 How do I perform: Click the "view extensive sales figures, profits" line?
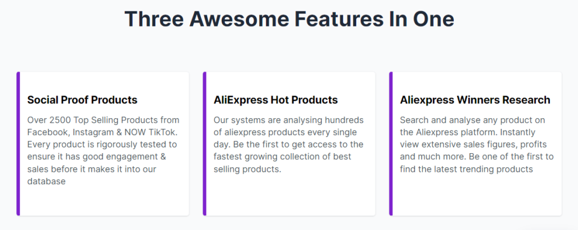(474, 144)
